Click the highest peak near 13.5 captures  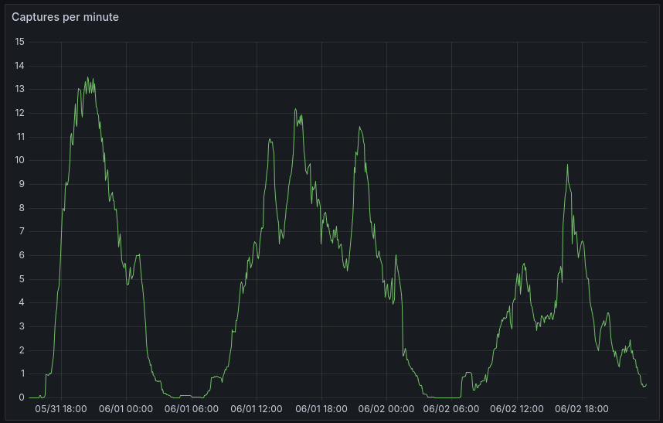tap(87, 77)
